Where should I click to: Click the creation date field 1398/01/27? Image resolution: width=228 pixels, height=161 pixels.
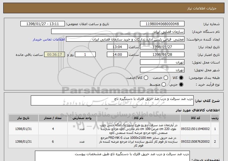click(x=162, y=47)
